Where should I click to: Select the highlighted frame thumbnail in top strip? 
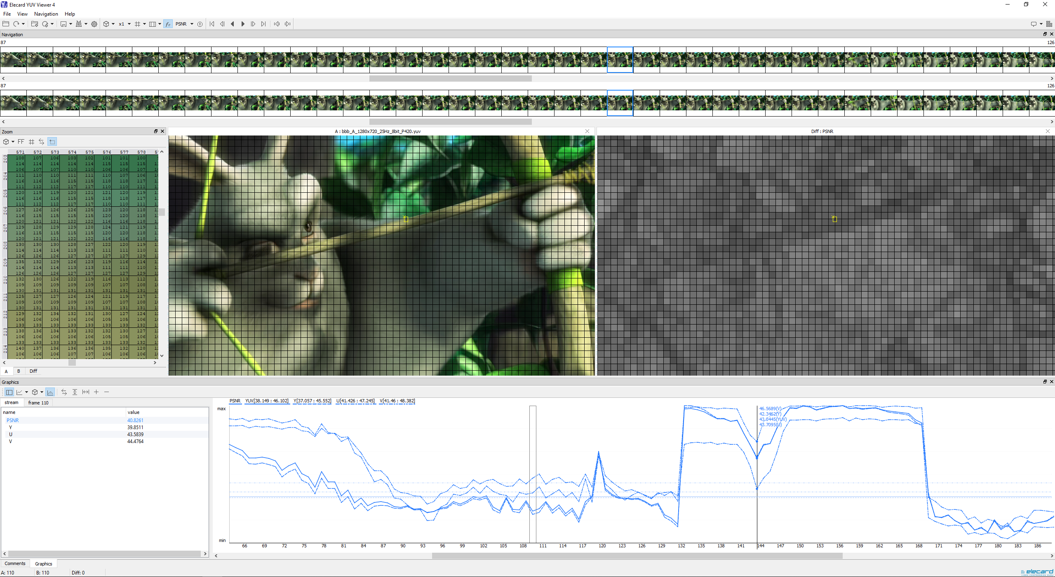(620, 60)
